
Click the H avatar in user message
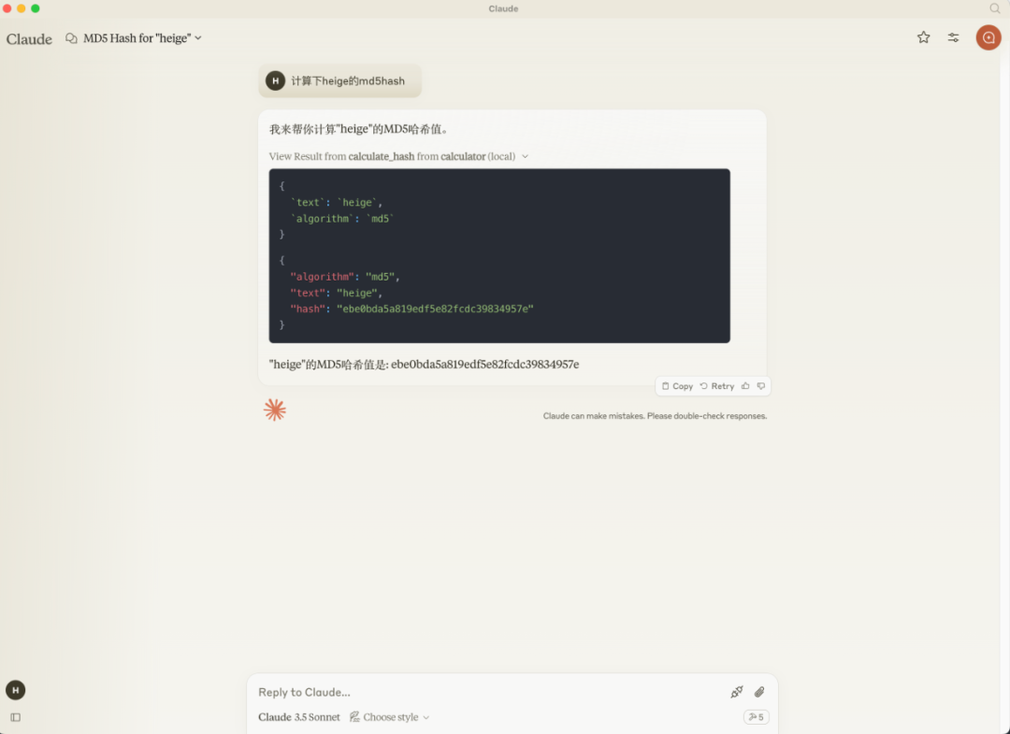[275, 80]
